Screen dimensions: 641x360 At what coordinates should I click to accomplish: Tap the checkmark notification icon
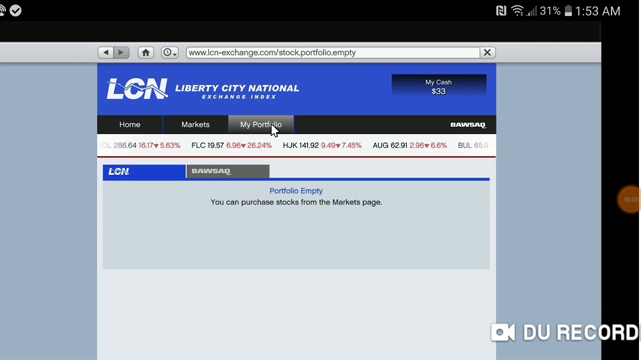point(16,10)
